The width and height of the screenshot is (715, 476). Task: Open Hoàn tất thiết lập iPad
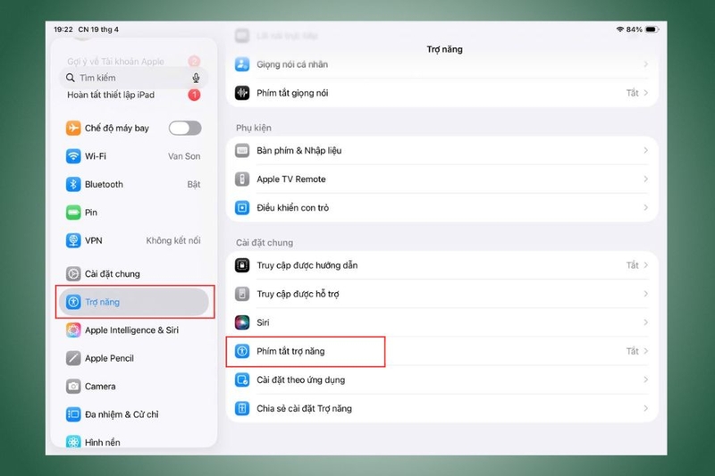133,95
